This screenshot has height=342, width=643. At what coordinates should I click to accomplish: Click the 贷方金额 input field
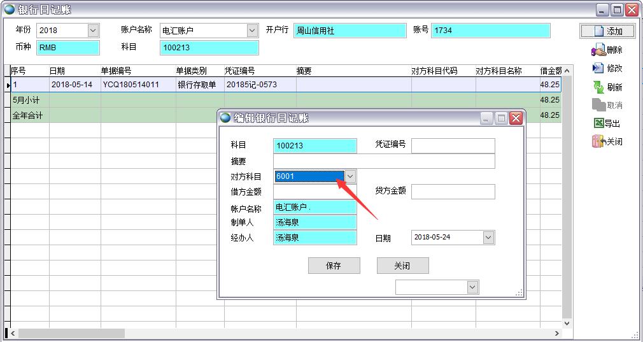(x=453, y=192)
